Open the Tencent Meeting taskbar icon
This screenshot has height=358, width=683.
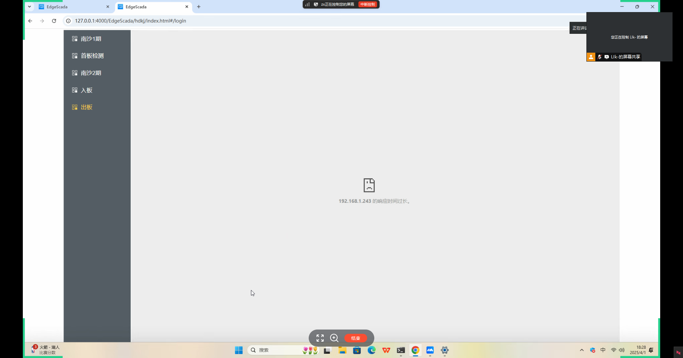[x=430, y=350]
